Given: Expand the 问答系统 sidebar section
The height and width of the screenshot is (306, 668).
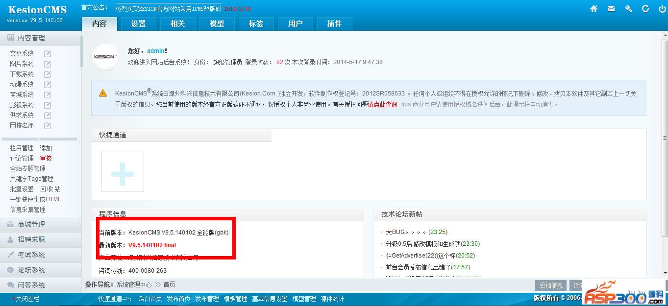Looking at the screenshot, I should (x=40, y=285).
